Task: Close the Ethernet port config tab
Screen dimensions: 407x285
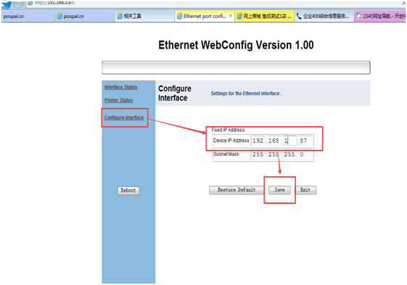Action: [x=231, y=16]
